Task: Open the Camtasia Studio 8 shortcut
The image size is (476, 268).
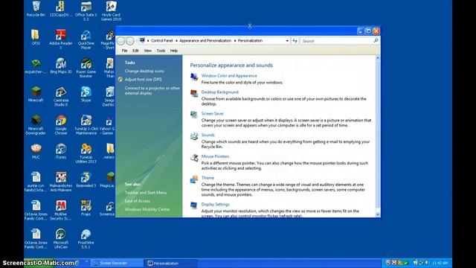Action: click(x=61, y=96)
